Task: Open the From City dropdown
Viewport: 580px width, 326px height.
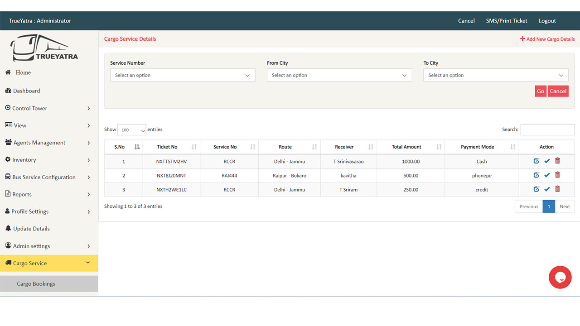Action: pyautogui.click(x=339, y=75)
